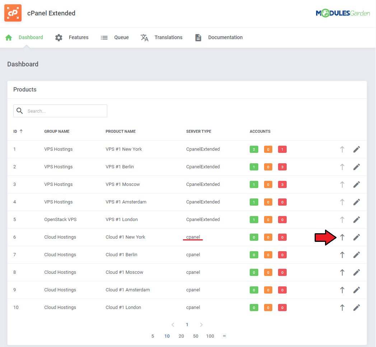Edit Cloud #1 London with pencil icon
Viewport: 376px width, 347px height.
coord(357,308)
